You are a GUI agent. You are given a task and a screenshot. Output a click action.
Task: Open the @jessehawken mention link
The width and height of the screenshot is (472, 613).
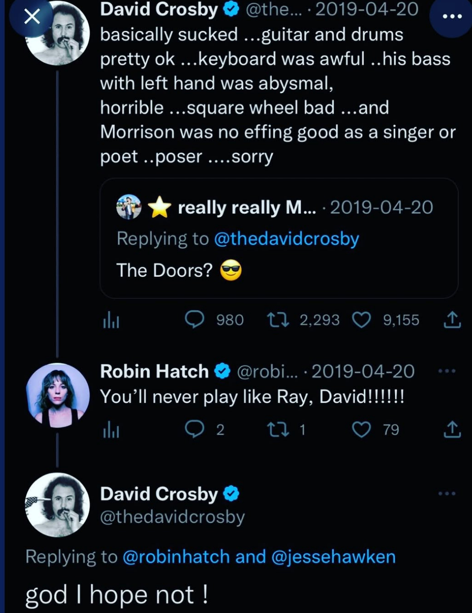(x=333, y=557)
